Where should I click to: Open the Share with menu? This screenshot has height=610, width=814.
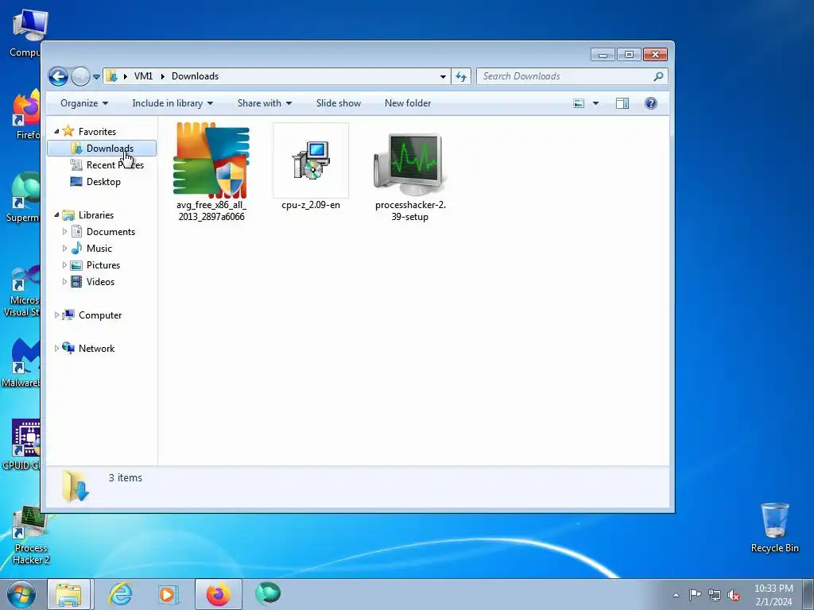pyautogui.click(x=264, y=103)
